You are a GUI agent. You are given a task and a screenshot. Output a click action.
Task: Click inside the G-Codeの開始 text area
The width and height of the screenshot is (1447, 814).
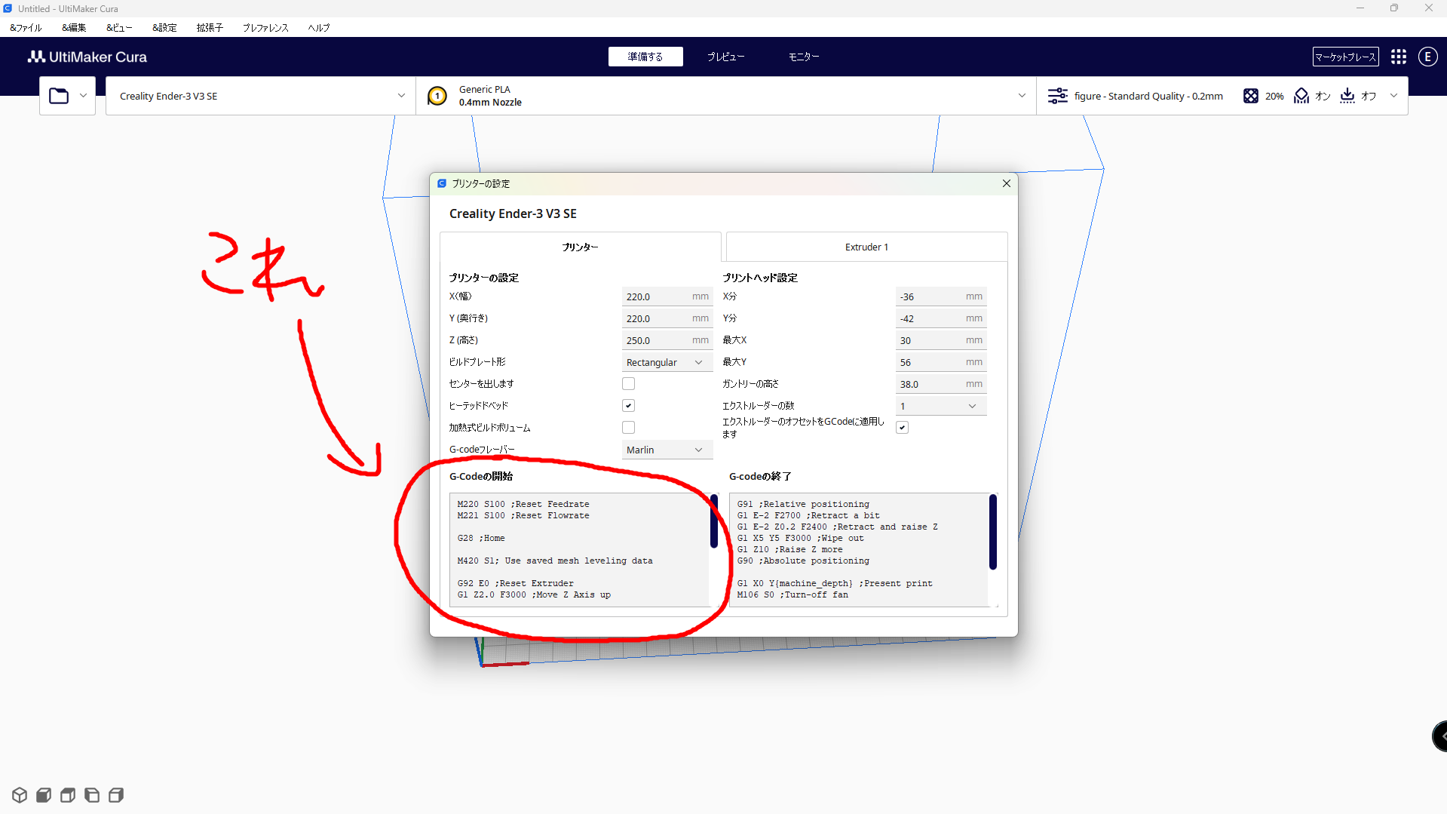579,550
